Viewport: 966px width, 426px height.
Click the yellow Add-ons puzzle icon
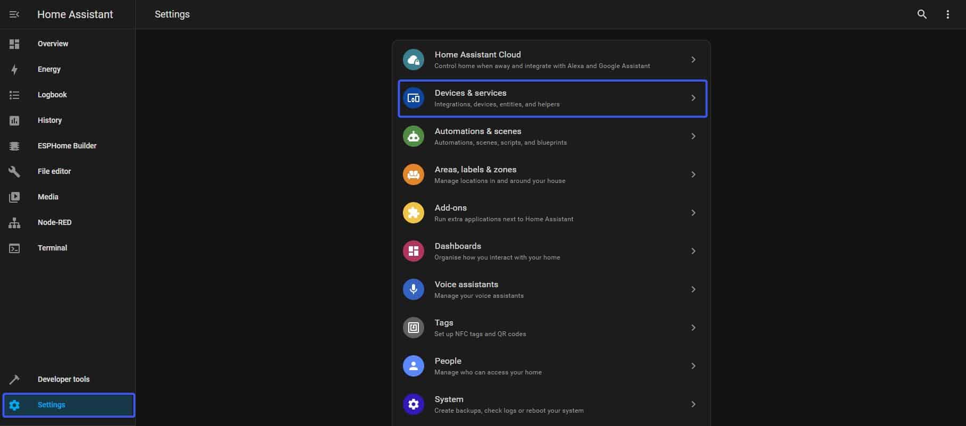point(414,213)
